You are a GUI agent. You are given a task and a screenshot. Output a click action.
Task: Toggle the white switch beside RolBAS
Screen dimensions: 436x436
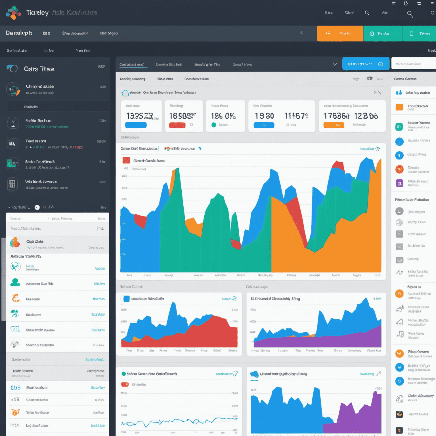coord(37,207)
